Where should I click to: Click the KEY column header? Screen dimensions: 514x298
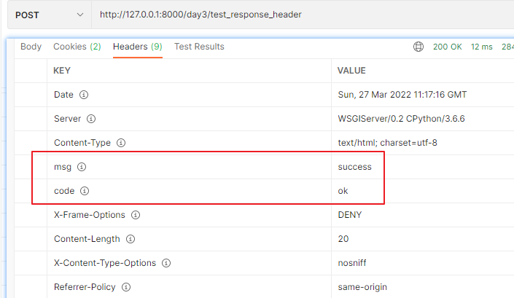[x=62, y=71]
